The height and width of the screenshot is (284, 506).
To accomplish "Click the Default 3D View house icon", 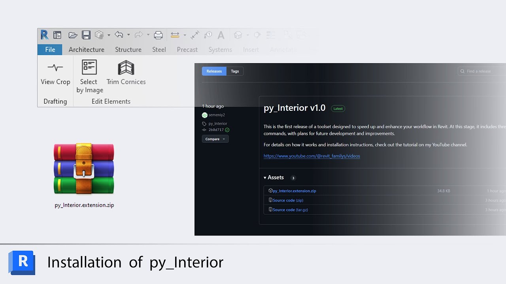I will (238, 35).
